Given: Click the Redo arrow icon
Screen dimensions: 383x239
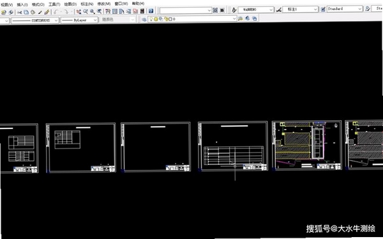Looking at the screenshot, I should [x=66, y=12].
